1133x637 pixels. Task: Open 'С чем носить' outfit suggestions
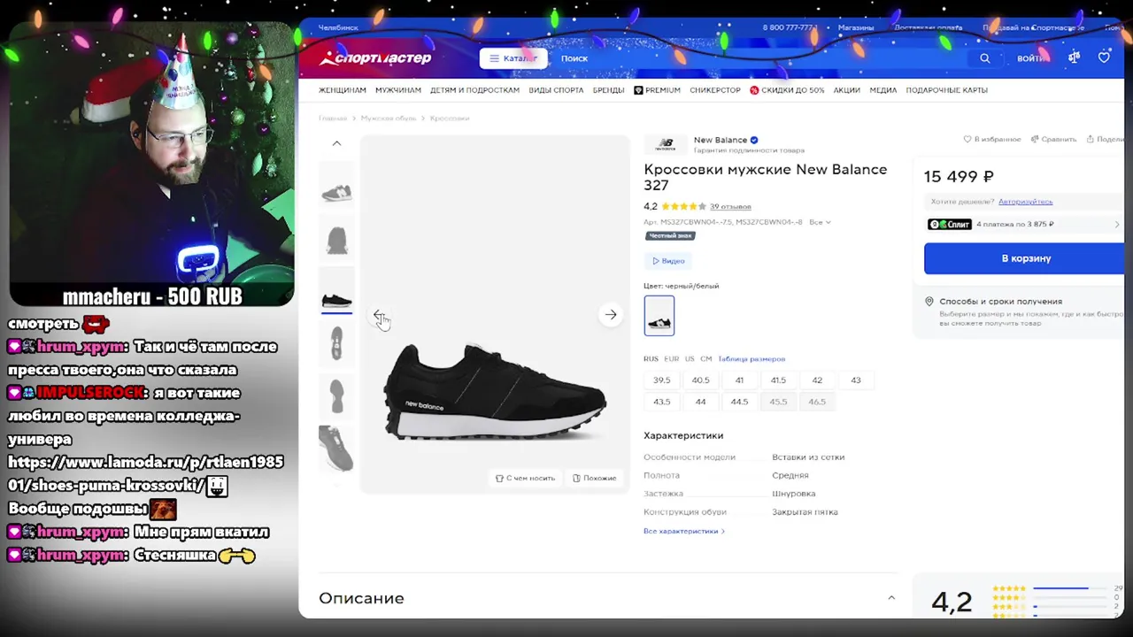525,478
